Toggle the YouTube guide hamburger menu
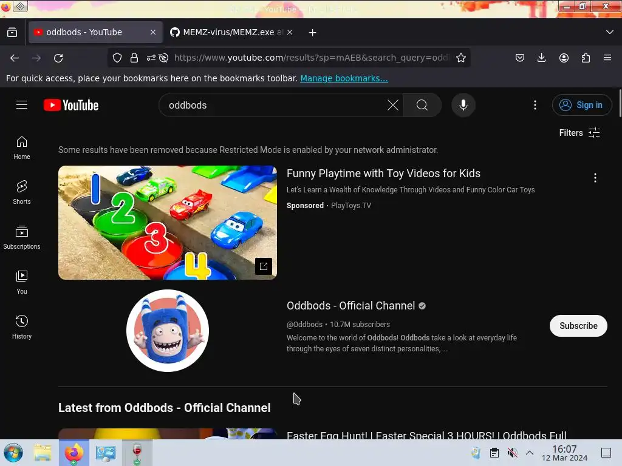The height and width of the screenshot is (466, 622). (x=22, y=105)
